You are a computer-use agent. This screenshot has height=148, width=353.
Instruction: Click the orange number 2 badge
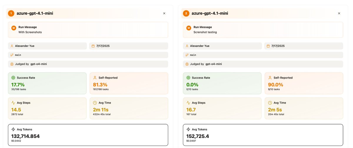[x=186, y=13]
